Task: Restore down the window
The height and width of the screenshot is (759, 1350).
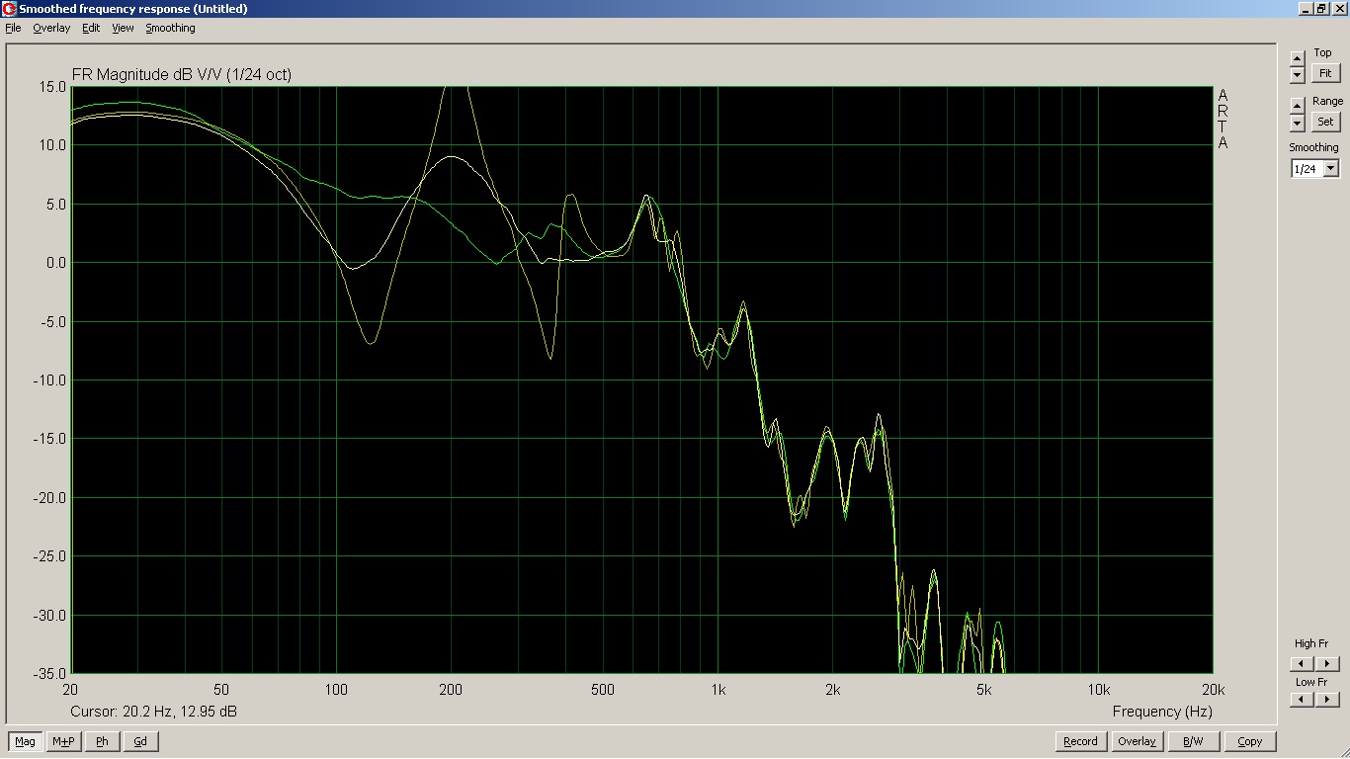Action: [1321, 8]
